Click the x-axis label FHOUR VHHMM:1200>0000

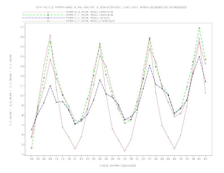pos(118,166)
